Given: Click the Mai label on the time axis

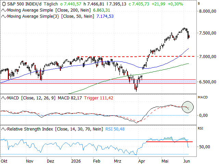Looking at the screenshot, I should pos(165,161).
